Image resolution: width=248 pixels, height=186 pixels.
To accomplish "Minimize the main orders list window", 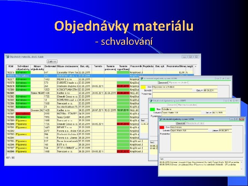I will point(184,56).
